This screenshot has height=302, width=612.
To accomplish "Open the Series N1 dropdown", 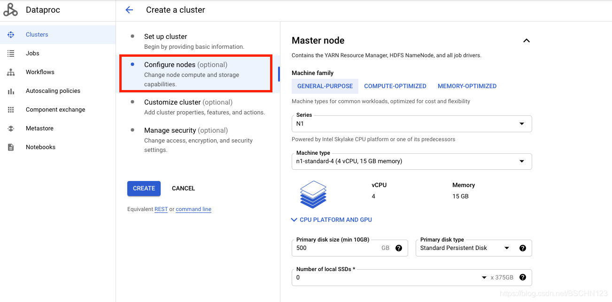I will pos(412,124).
